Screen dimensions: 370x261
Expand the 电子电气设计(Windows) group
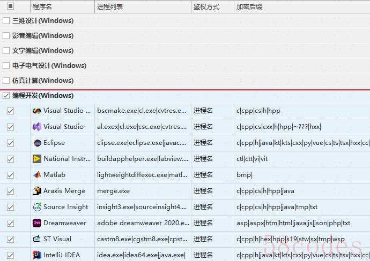pos(49,66)
